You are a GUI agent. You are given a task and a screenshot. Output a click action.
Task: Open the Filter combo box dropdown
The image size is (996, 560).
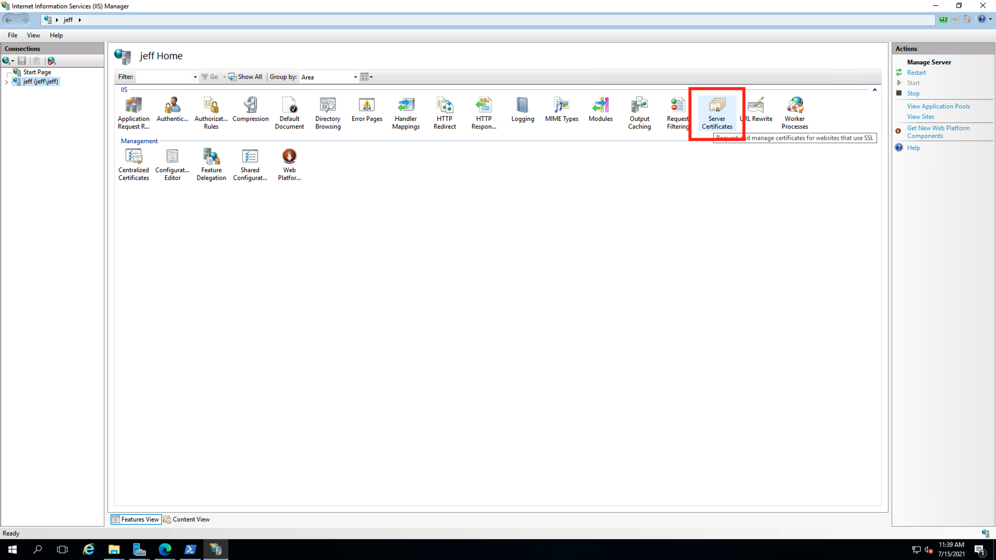click(195, 77)
